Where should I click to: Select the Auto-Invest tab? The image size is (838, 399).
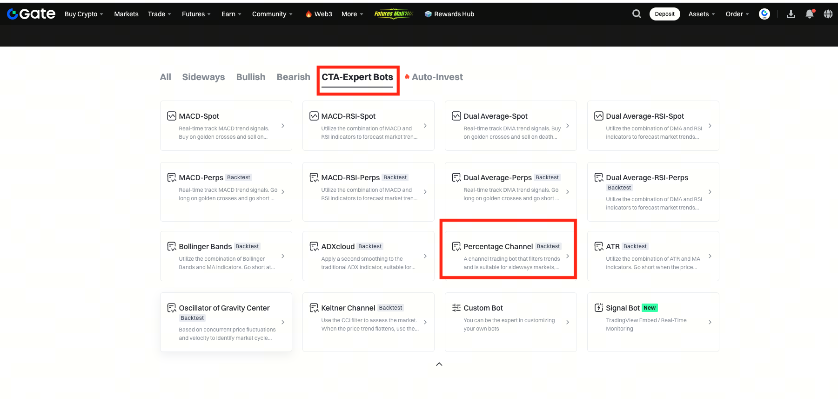click(437, 77)
